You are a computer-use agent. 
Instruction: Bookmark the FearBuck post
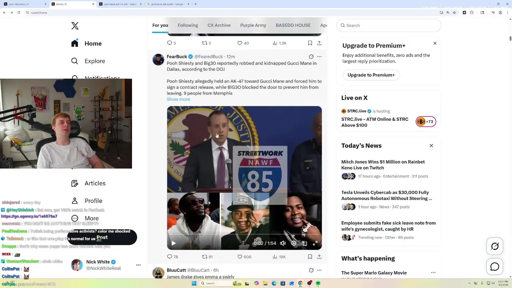[310, 257]
